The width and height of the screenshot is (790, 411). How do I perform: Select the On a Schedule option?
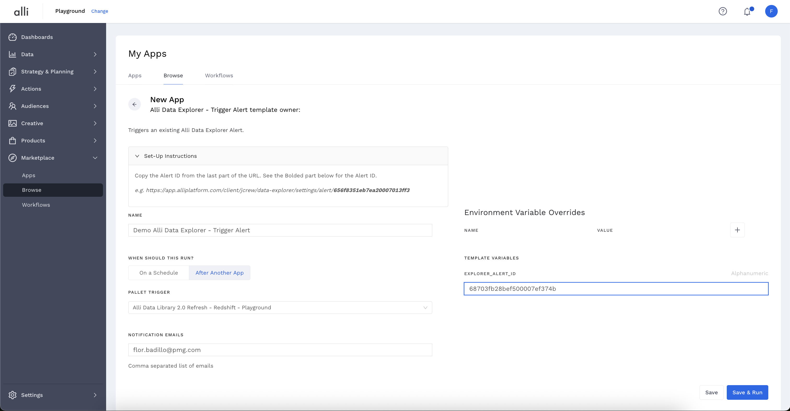point(159,273)
